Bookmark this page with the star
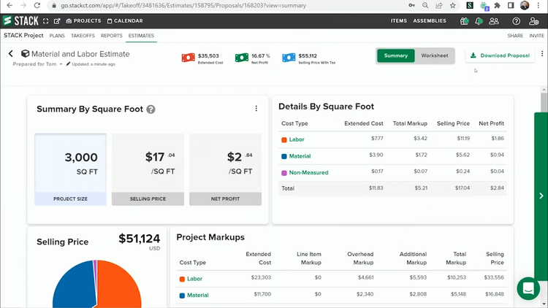The image size is (548, 308). pyautogui.click(x=453, y=5)
